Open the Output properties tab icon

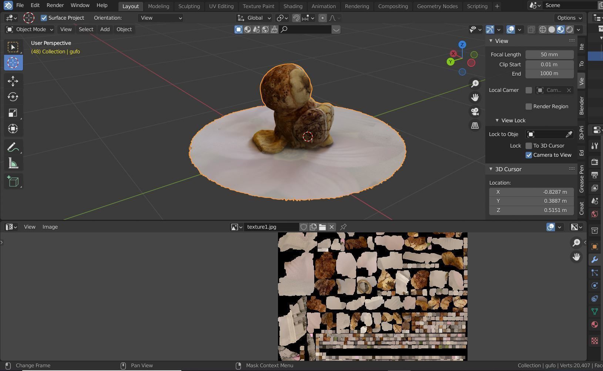coord(594,175)
